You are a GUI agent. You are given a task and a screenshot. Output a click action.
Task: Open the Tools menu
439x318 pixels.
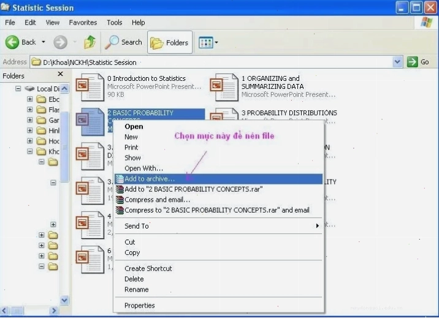[x=115, y=23]
